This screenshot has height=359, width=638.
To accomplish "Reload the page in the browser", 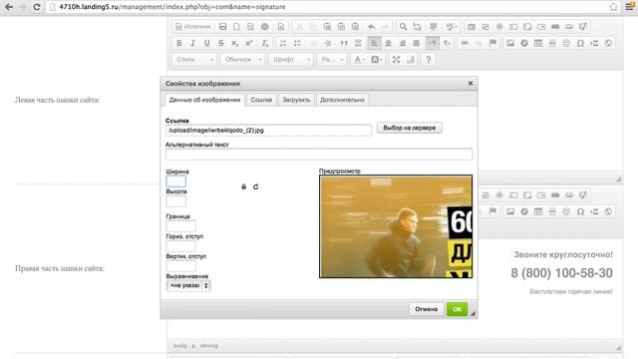I will (x=37, y=7).
